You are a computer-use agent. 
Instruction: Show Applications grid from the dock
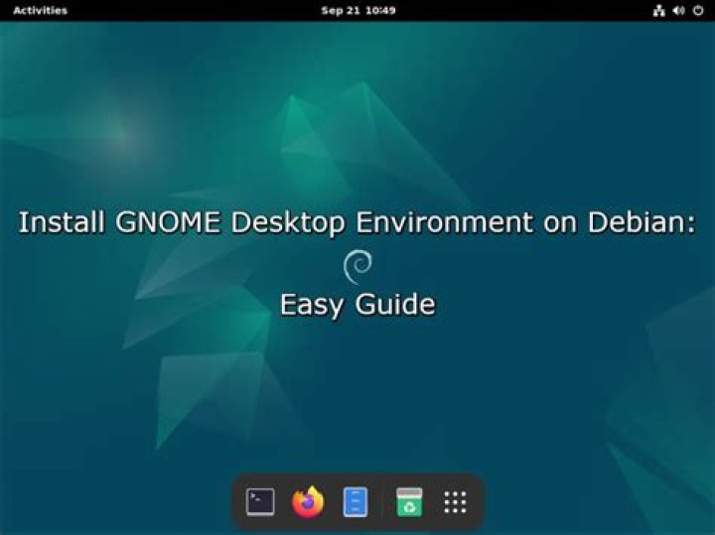(x=455, y=502)
